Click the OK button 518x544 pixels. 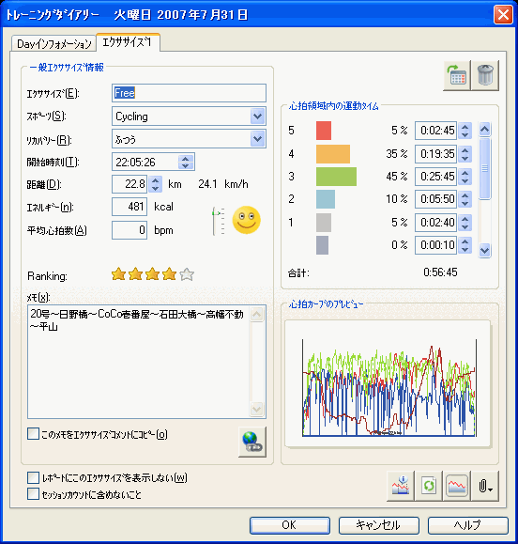(289, 525)
